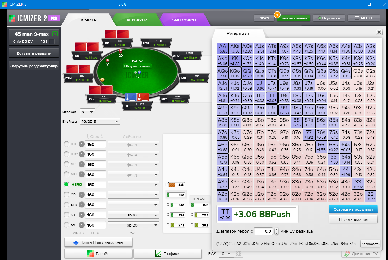Click BTN player's red face-down cards

tap(78, 69)
